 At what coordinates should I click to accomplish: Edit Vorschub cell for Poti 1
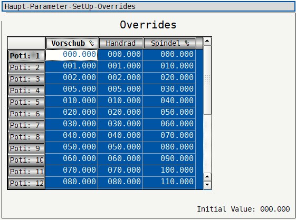72,55
